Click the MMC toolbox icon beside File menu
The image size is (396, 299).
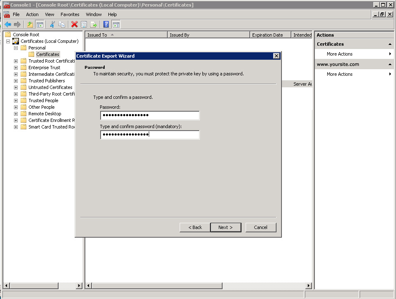[x=7, y=14]
